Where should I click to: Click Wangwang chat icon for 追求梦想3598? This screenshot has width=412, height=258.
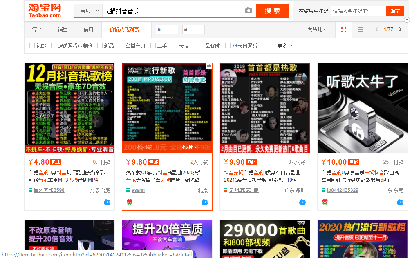coord(107,202)
